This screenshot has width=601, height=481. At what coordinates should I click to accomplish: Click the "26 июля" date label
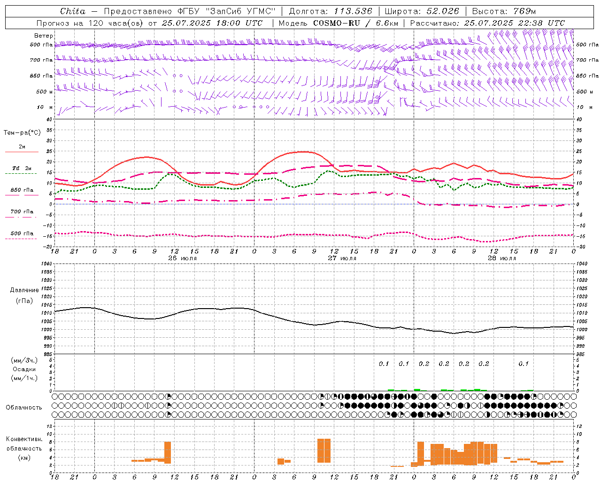[183, 258]
